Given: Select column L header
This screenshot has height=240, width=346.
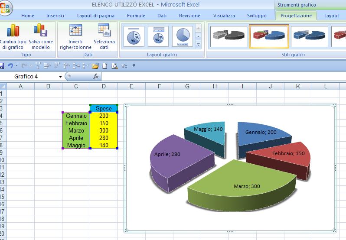Looking at the screenshot, I should click(326, 86).
